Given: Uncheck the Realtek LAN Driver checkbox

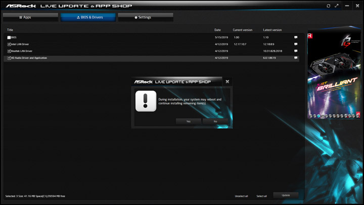Looking at the screenshot, I should [x=9, y=51].
